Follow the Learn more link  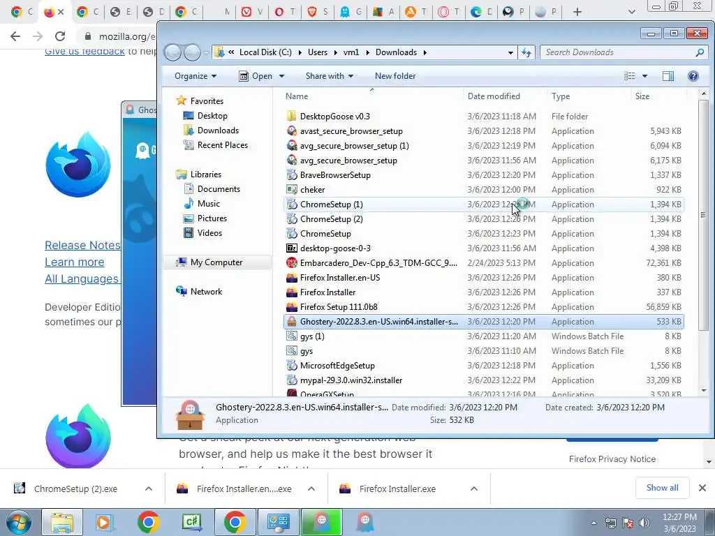pyautogui.click(x=74, y=262)
